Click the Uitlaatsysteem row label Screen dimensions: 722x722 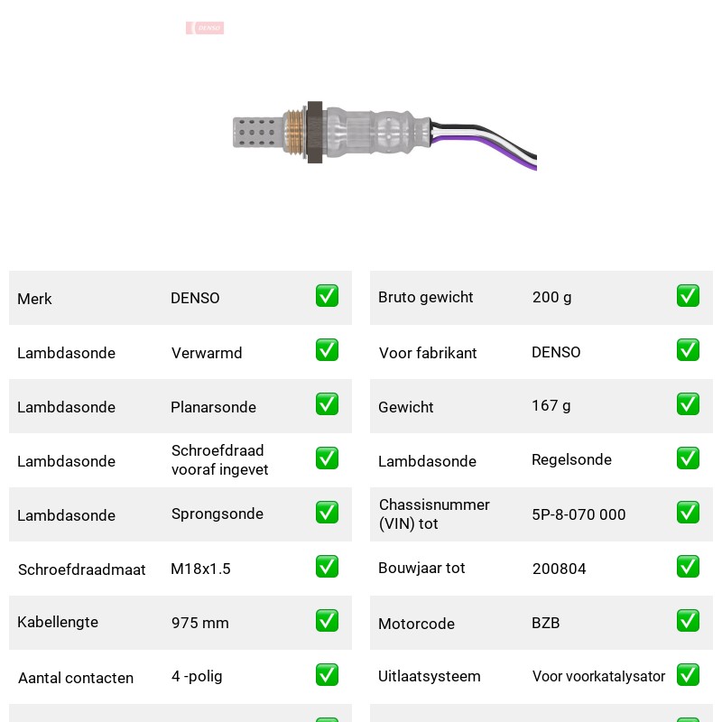tap(430, 676)
